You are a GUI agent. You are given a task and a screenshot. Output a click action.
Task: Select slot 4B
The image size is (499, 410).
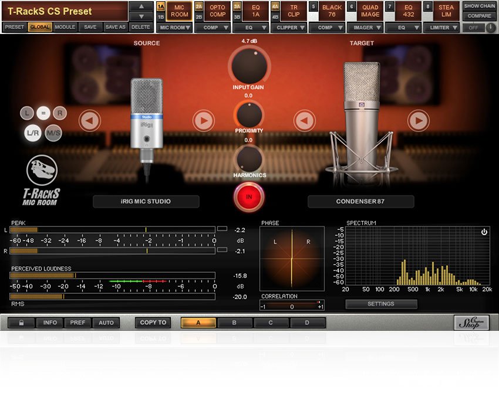coord(275,16)
